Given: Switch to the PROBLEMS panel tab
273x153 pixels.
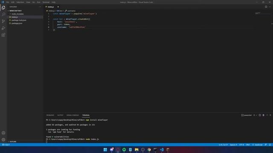Looking at the screenshot, I should [x=50, y=115].
